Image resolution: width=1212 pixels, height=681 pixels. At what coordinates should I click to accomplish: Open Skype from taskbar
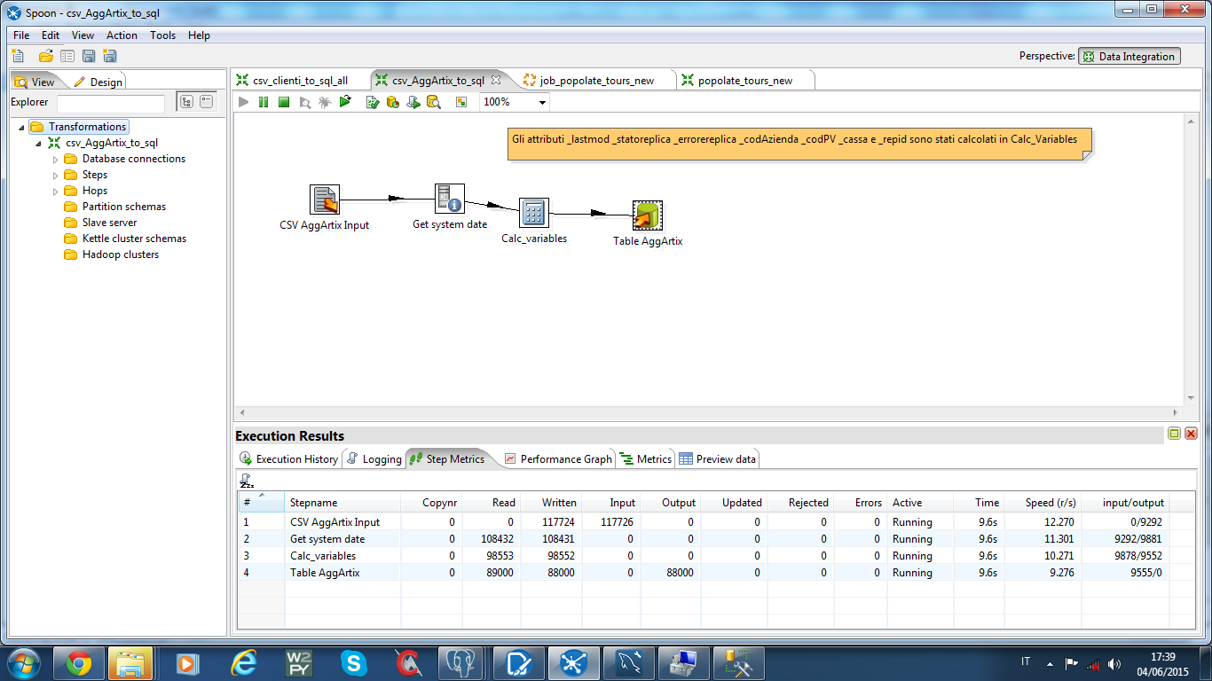352,663
